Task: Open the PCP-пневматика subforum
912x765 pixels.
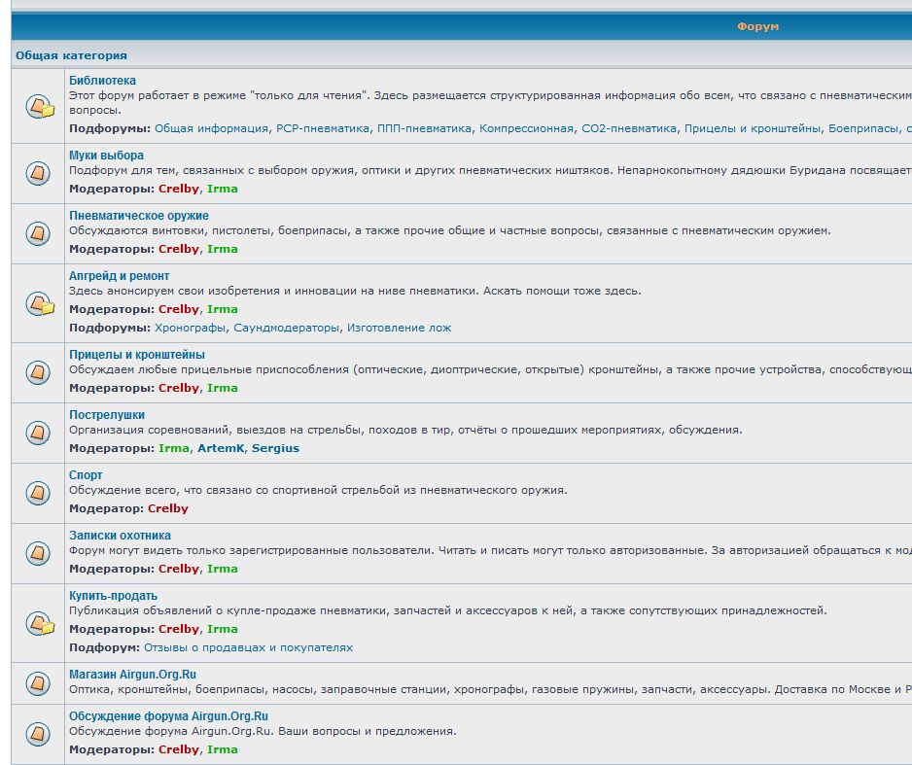Action: click(323, 128)
